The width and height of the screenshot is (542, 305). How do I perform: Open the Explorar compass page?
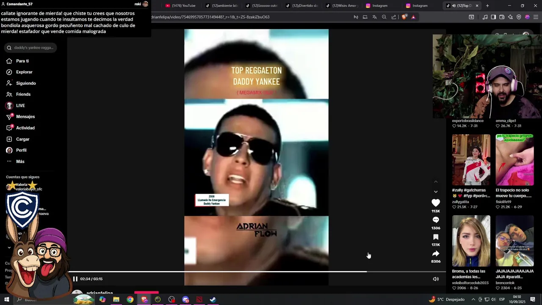click(19, 72)
